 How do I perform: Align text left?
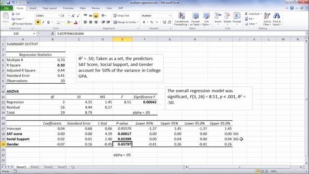[x=85, y=22]
